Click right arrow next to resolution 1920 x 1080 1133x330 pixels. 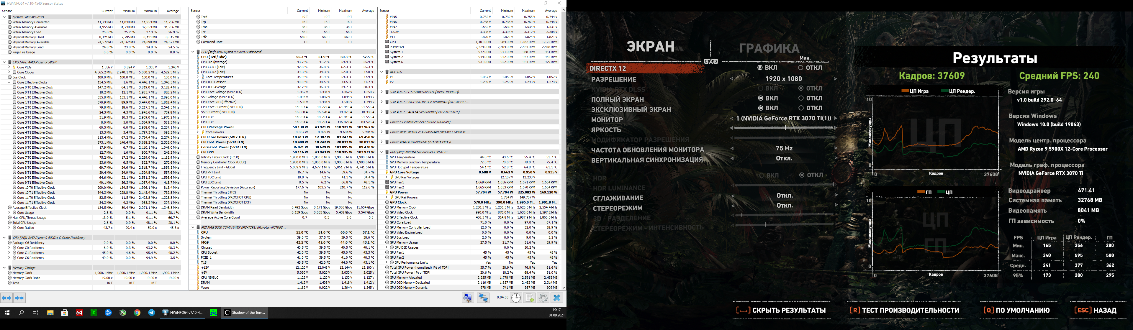[x=835, y=79]
